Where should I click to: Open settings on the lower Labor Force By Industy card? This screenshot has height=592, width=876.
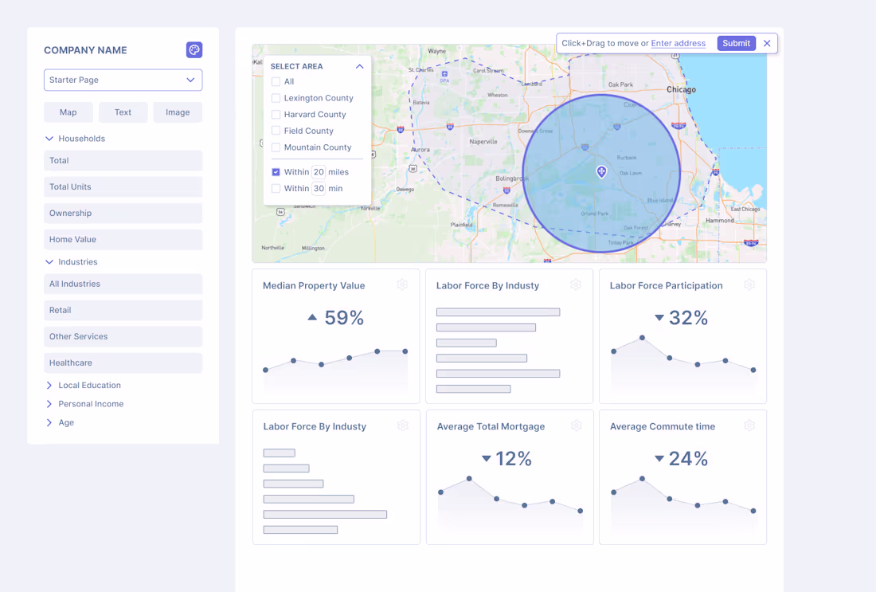pyautogui.click(x=402, y=425)
